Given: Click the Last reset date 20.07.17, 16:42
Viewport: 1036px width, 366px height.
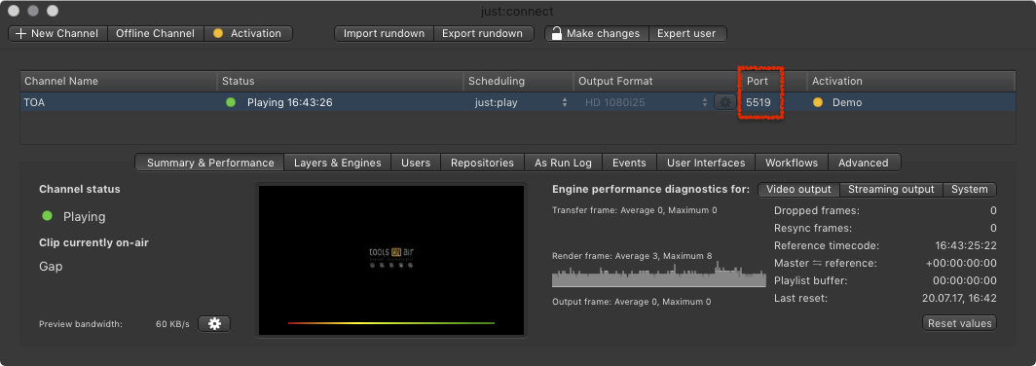Looking at the screenshot, I should [959, 299].
